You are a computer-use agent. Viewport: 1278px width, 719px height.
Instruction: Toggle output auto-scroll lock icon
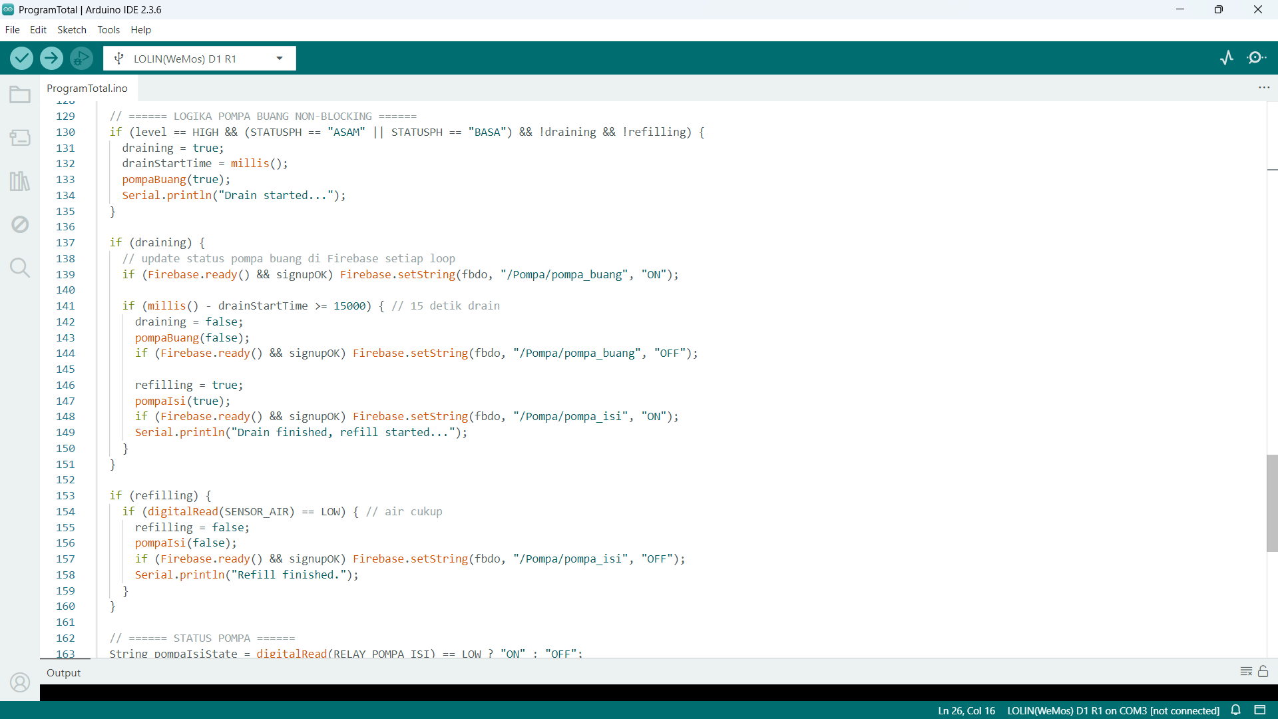point(1263,672)
